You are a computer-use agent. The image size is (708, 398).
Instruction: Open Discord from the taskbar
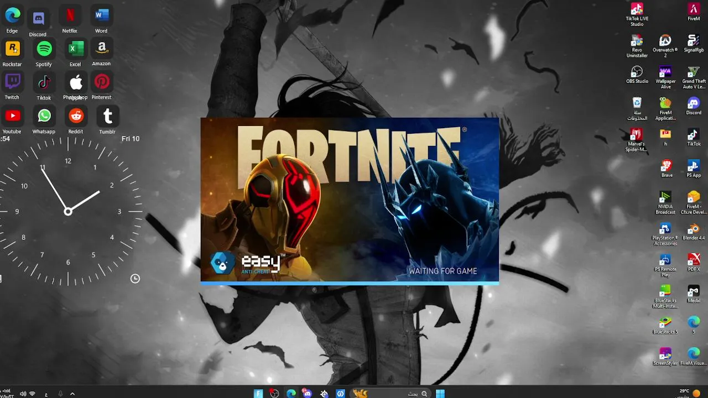click(x=308, y=394)
